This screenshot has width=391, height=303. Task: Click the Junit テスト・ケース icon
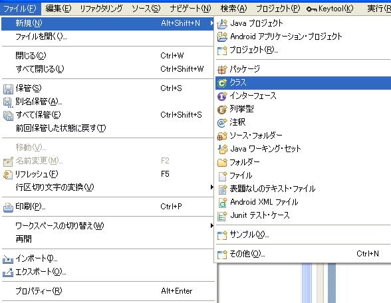click(x=222, y=216)
